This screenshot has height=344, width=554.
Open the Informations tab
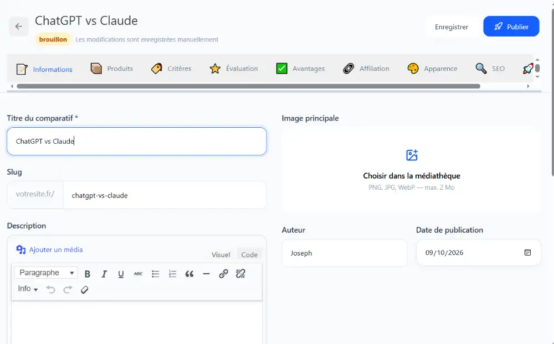[x=44, y=69]
